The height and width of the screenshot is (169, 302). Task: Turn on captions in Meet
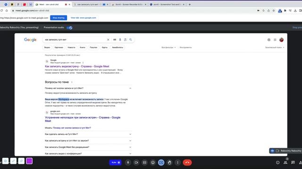(x=144, y=162)
